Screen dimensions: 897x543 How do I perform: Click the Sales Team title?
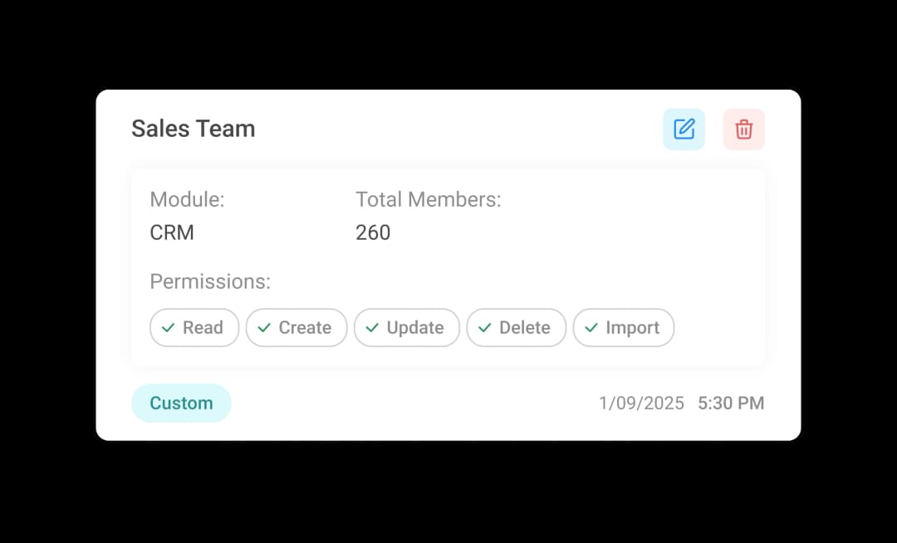tap(193, 129)
